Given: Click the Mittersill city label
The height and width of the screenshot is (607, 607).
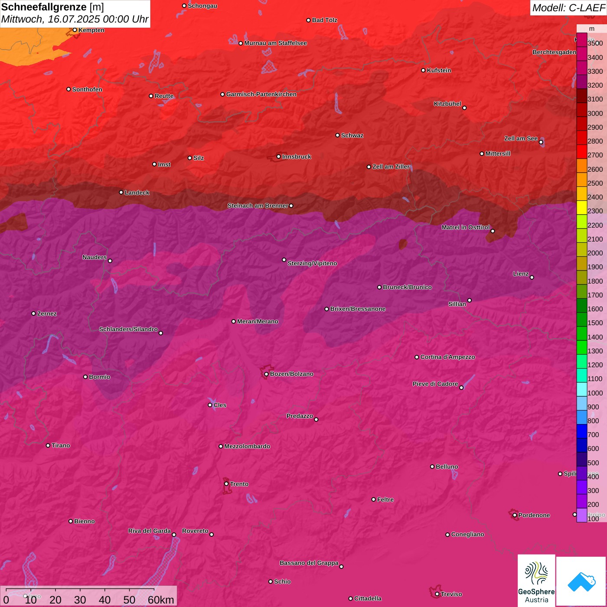Looking at the screenshot, I should tap(498, 153).
